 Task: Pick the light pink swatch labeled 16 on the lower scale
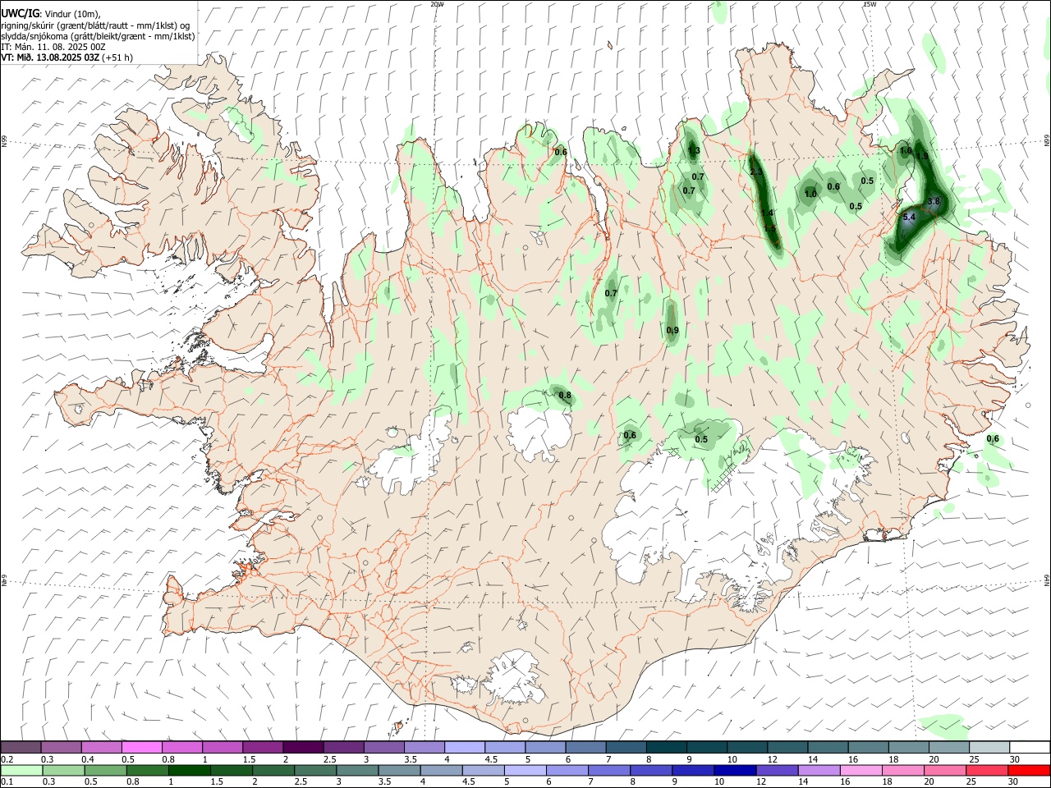861,770
